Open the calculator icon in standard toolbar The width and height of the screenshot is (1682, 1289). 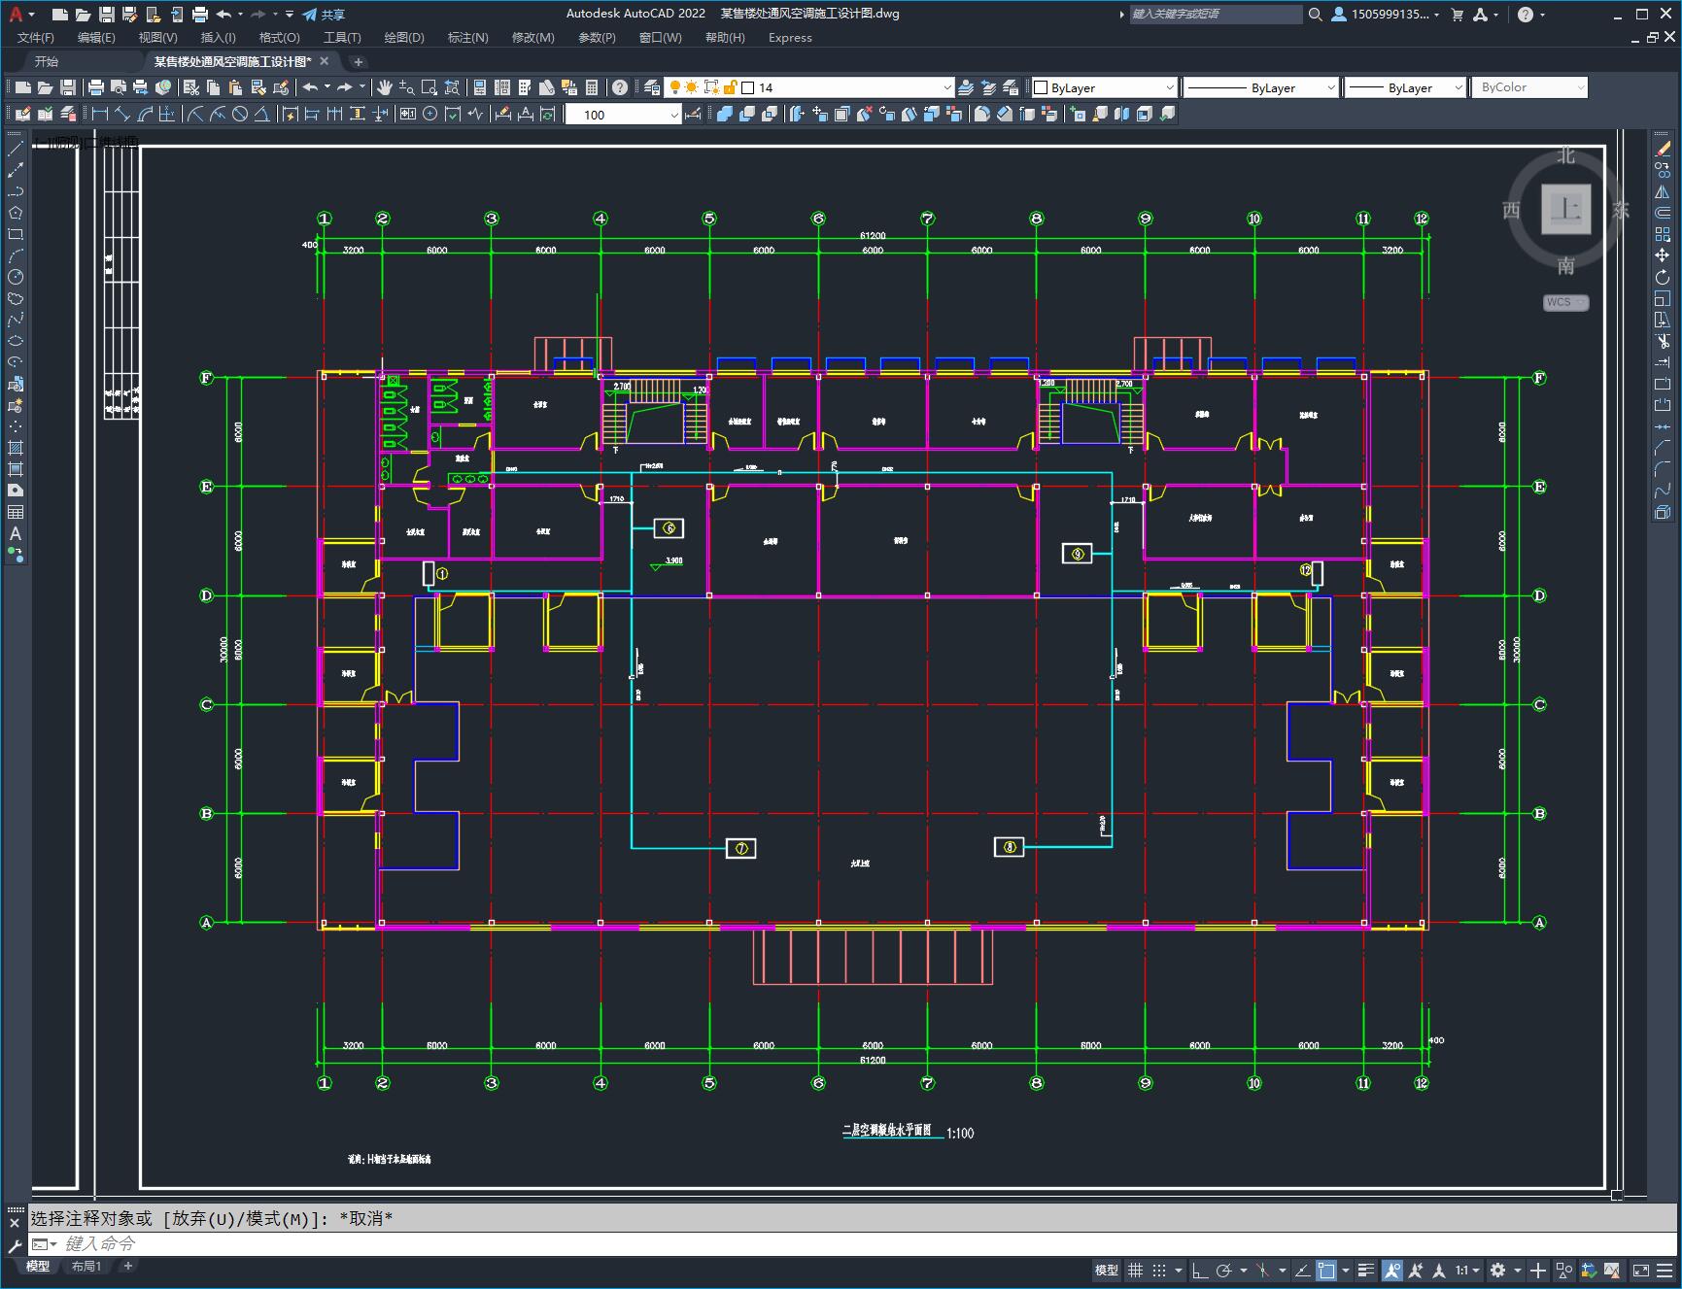(x=592, y=87)
